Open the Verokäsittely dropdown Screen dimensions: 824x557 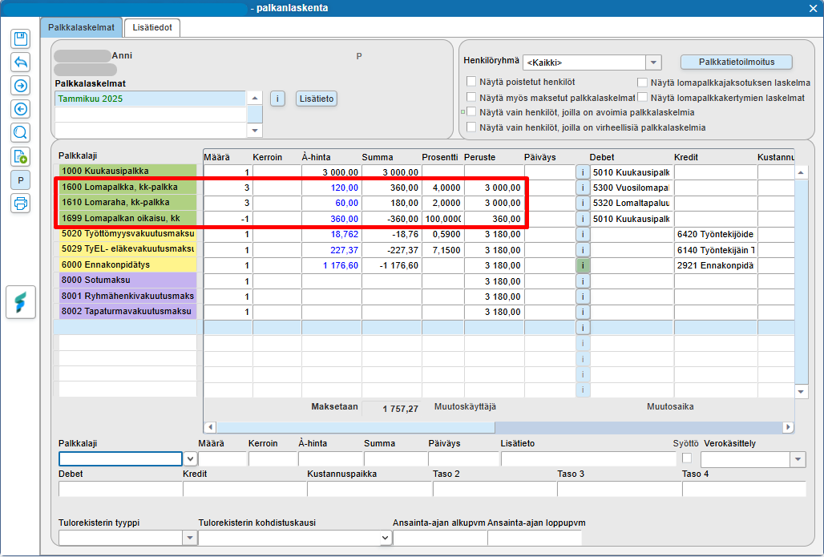tap(798, 459)
